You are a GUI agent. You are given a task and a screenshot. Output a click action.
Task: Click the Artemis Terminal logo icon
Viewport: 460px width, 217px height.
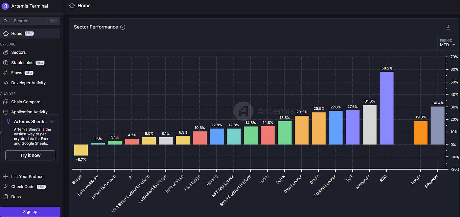point(5,6)
